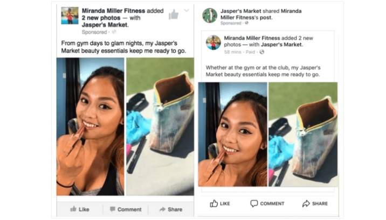Open makeup bag photo in left post
The image size is (386, 220).
[160, 126]
